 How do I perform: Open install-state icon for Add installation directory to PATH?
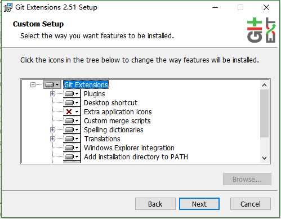(72, 157)
